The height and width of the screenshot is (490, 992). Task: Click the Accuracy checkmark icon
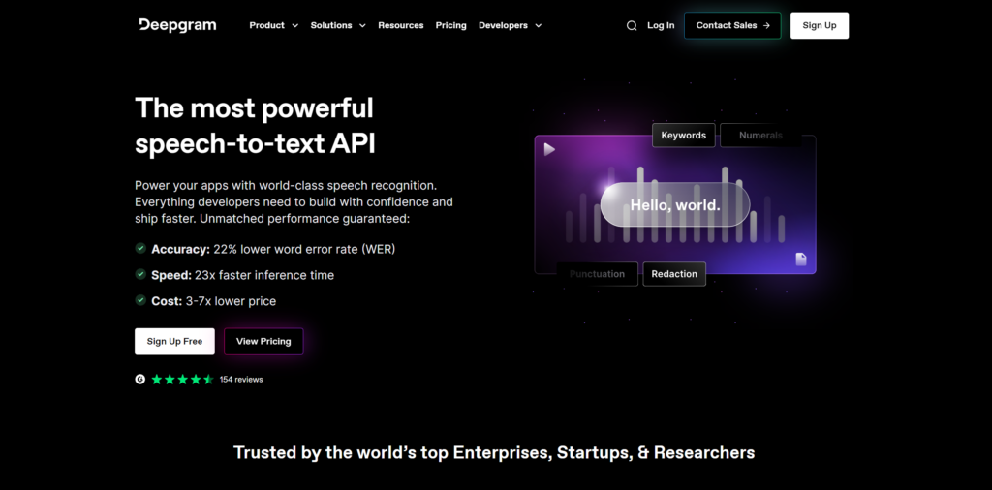click(x=140, y=249)
